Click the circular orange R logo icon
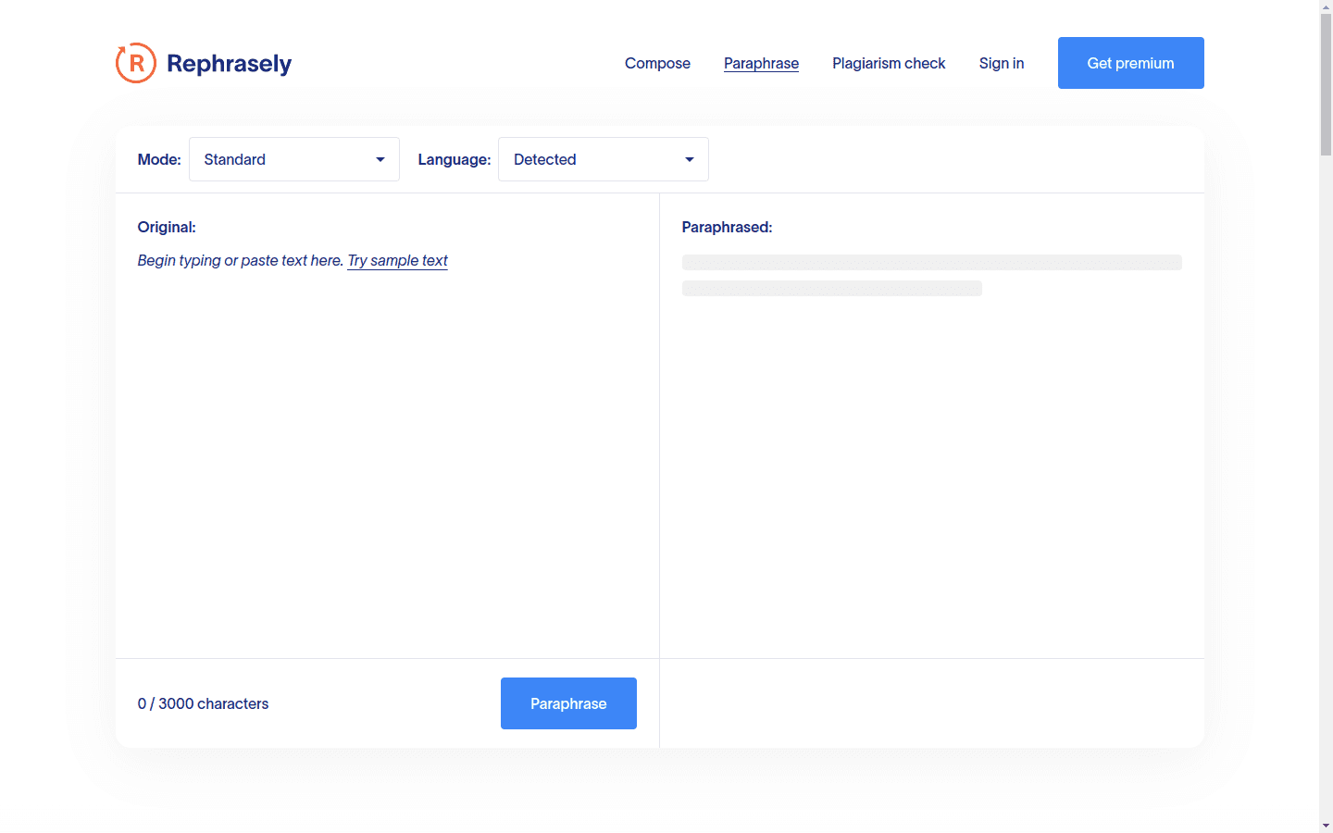This screenshot has width=1333, height=833. pyautogui.click(x=136, y=63)
